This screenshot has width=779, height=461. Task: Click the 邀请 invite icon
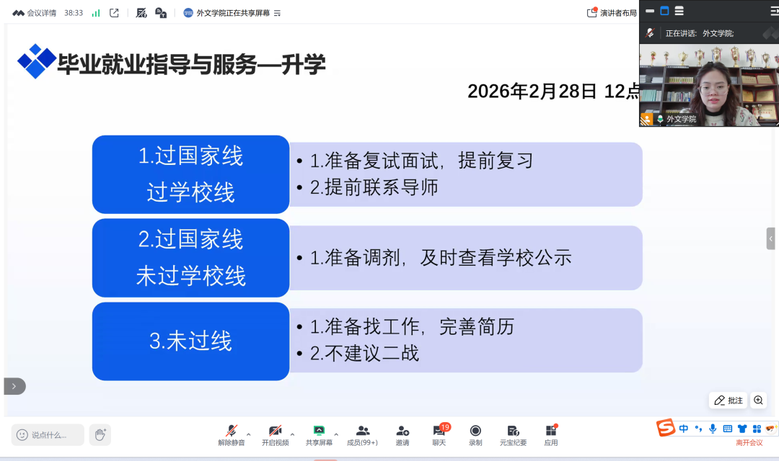[402, 435]
